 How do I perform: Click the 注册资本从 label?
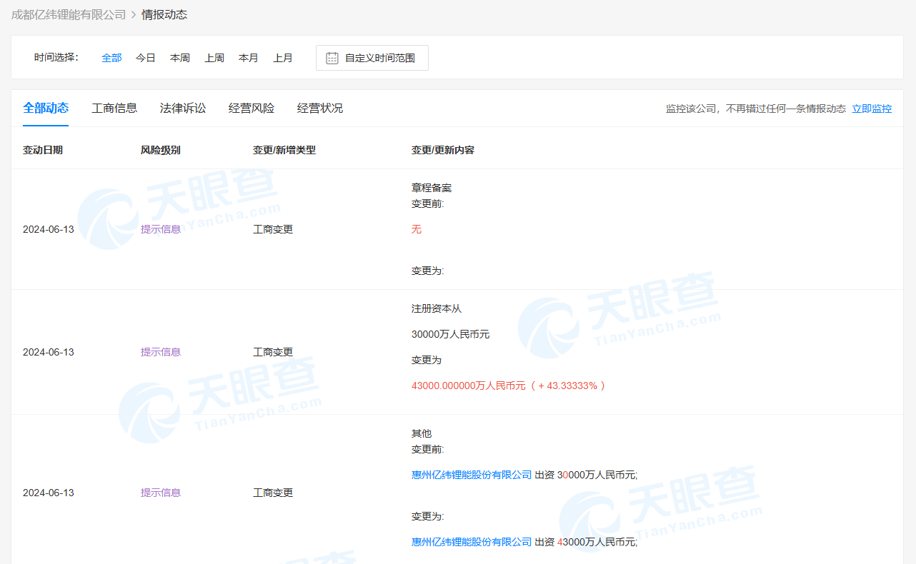pos(437,308)
